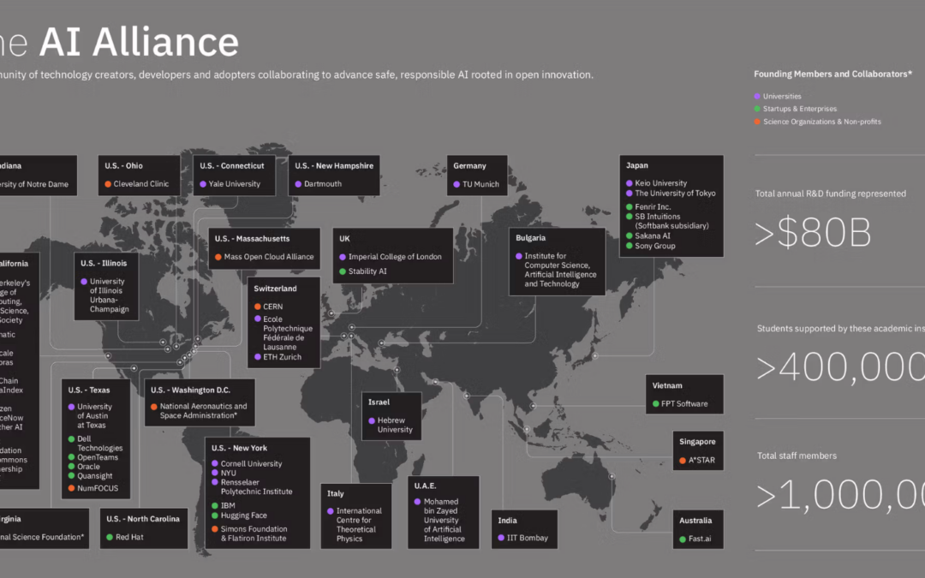Select the "Founding Members and Collaborators*" heading
Screen dimensions: 925x578
[x=833, y=74]
